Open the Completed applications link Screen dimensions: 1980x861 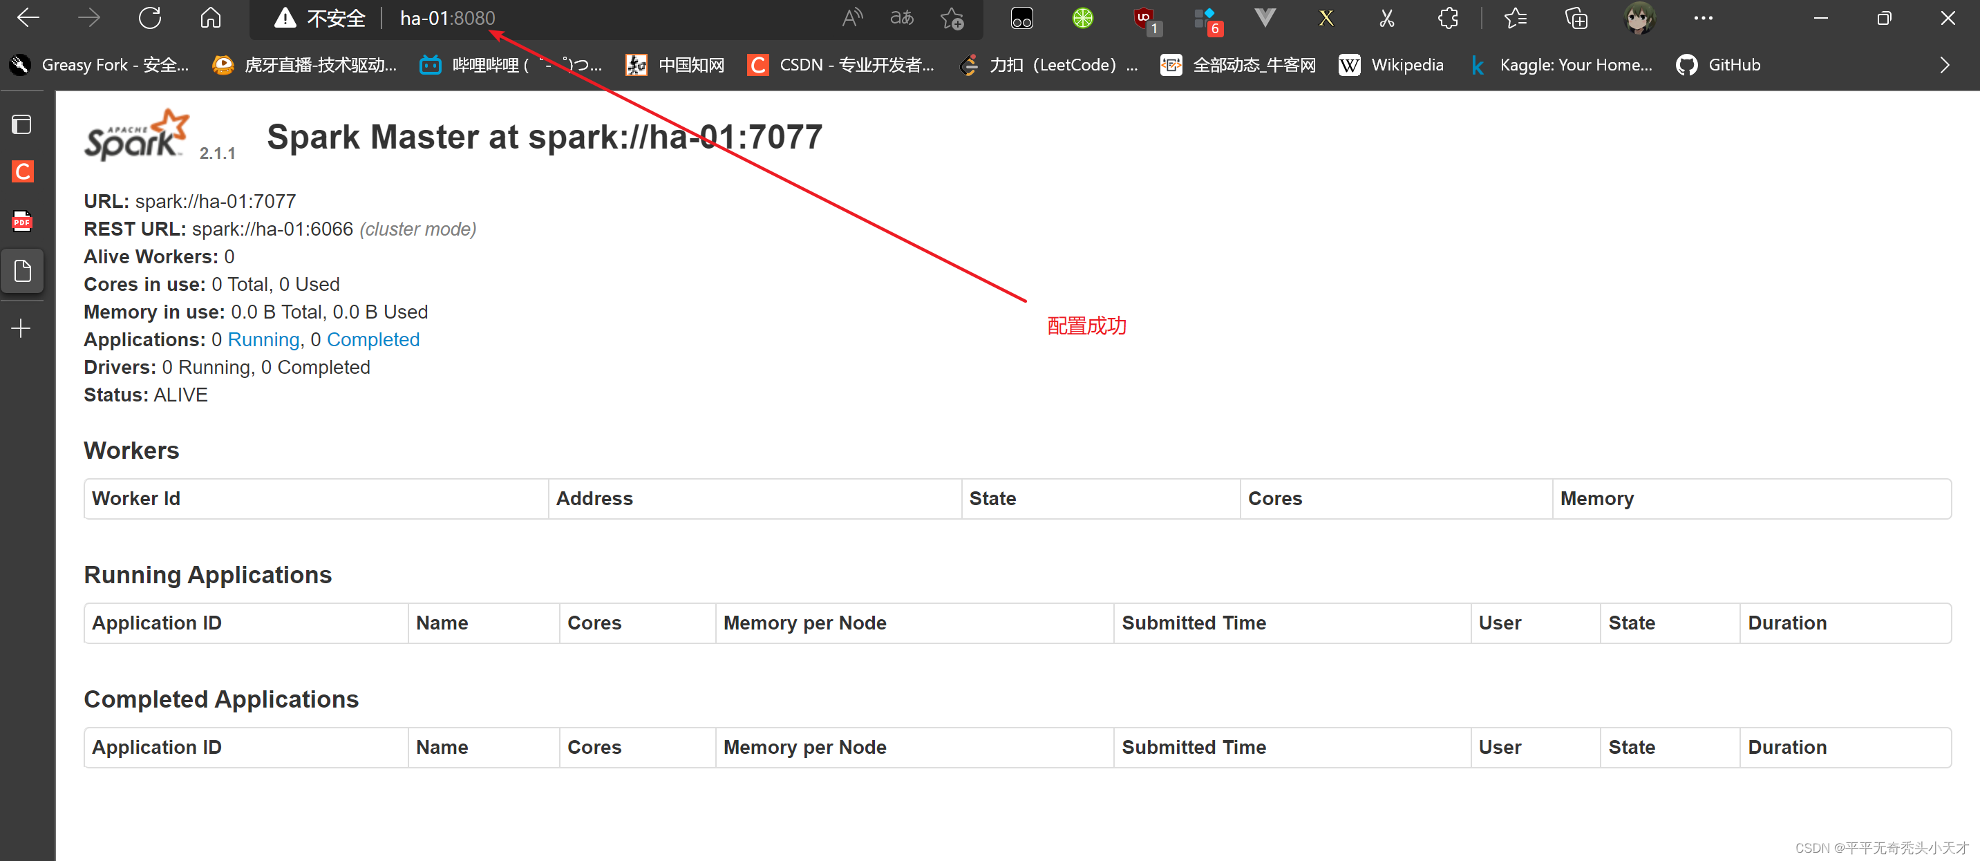pyautogui.click(x=373, y=340)
